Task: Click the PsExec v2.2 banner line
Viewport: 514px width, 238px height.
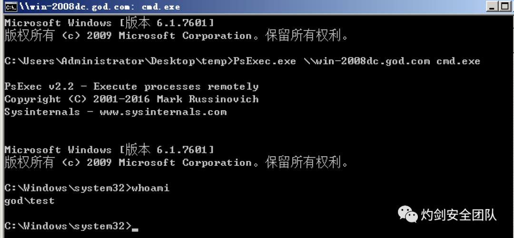Action: tap(131, 87)
